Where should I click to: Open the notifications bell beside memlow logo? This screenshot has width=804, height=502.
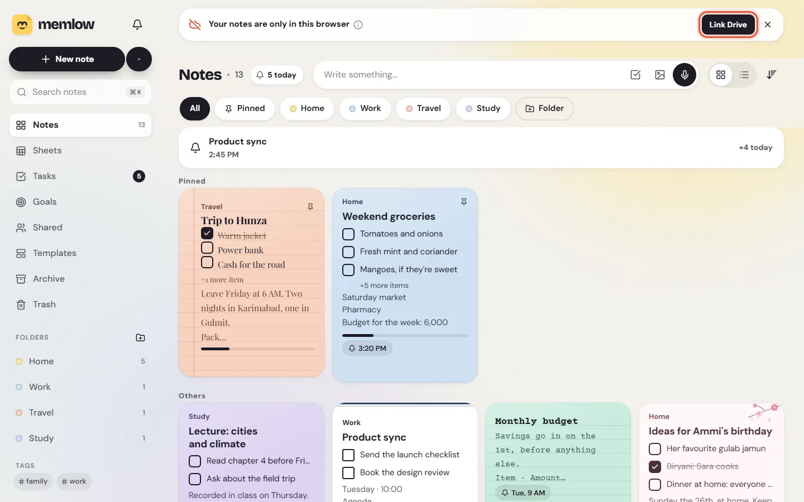coord(137,25)
